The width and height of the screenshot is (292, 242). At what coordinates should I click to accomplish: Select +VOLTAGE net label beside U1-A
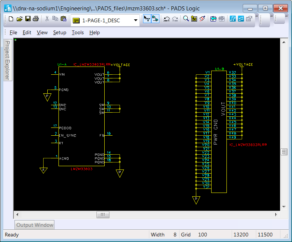click(120, 65)
